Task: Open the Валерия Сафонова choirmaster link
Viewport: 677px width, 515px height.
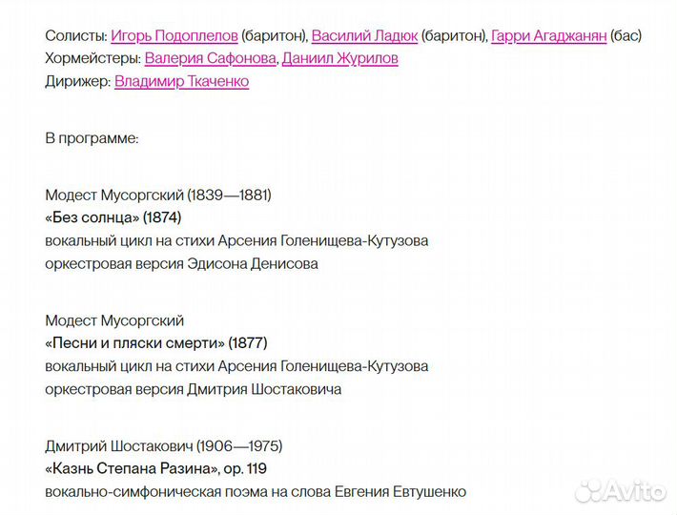Action: click(211, 59)
